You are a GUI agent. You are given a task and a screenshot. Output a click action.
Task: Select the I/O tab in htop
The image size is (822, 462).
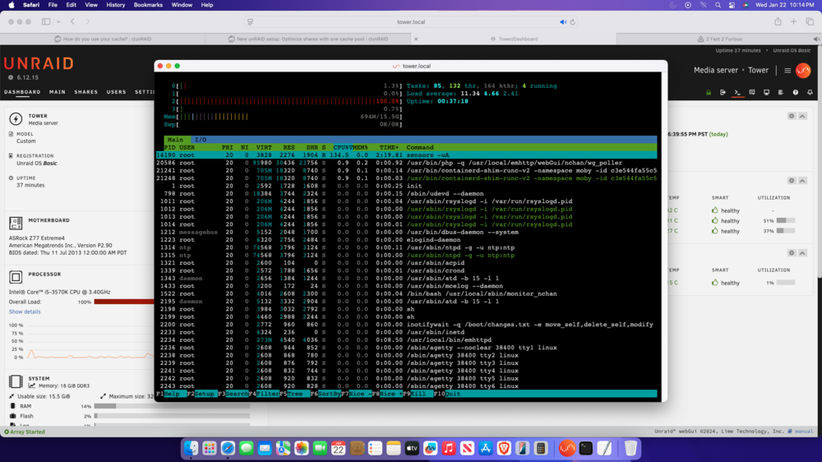coord(201,140)
